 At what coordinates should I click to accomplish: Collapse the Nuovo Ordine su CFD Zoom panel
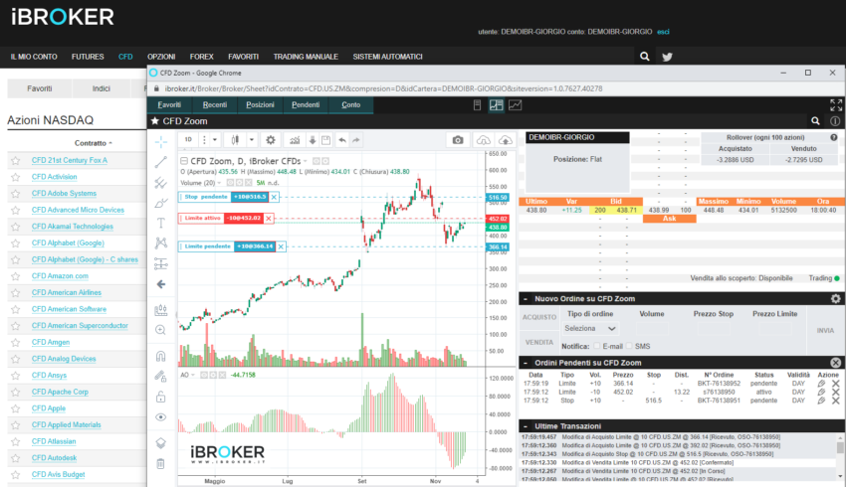(525, 299)
